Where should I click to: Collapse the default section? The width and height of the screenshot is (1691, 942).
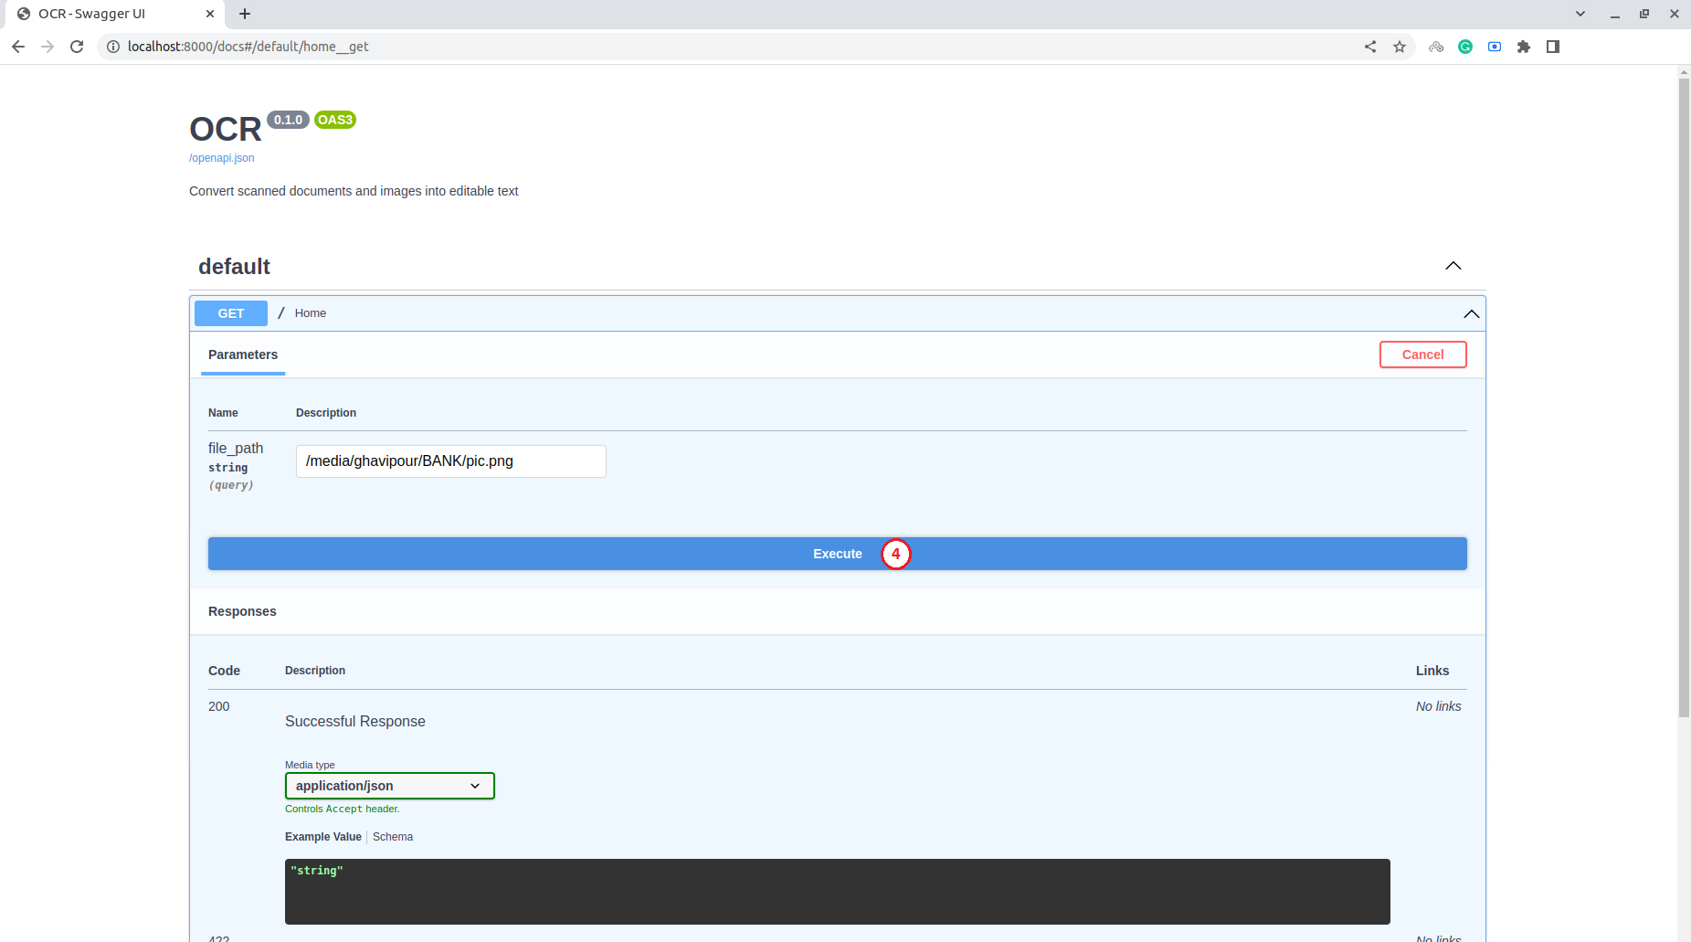1453,266
